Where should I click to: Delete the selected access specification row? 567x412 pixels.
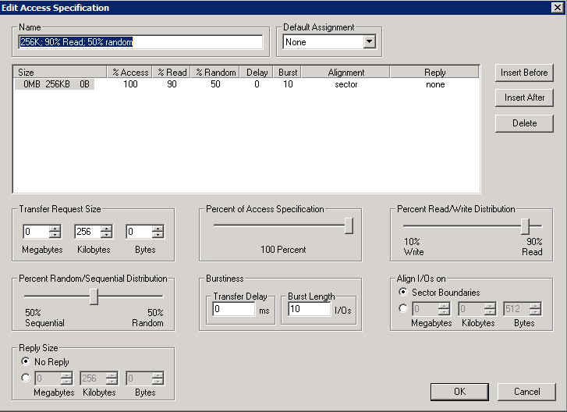[x=524, y=123]
